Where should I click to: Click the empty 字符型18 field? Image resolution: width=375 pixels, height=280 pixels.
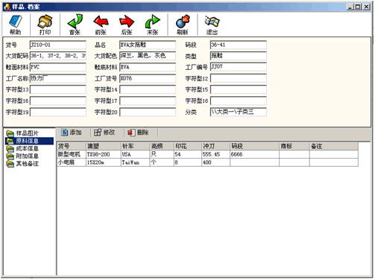point(239,101)
